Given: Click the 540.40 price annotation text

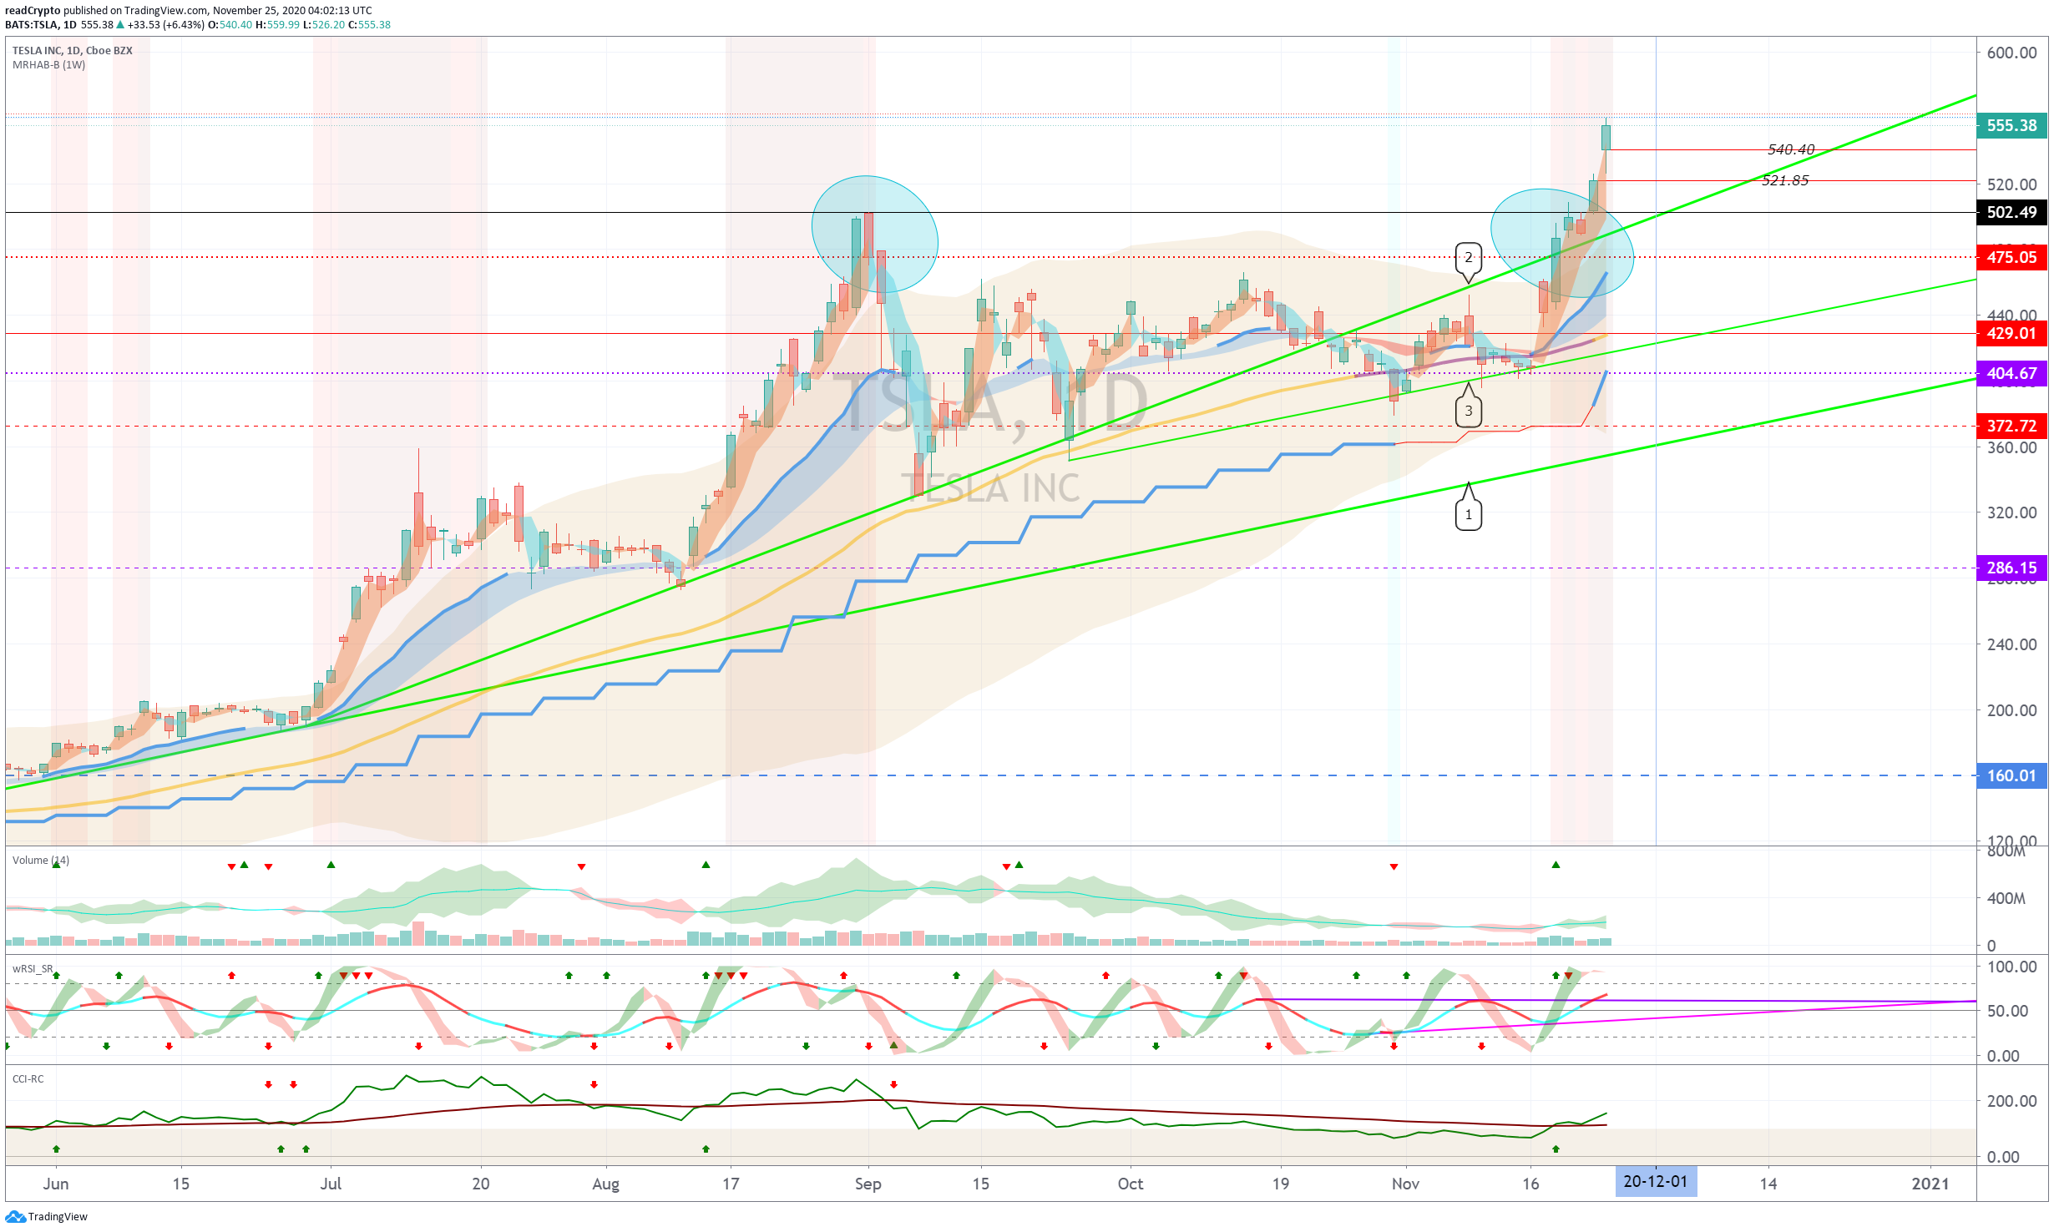Looking at the screenshot, I should click(x=1791, y=149).
